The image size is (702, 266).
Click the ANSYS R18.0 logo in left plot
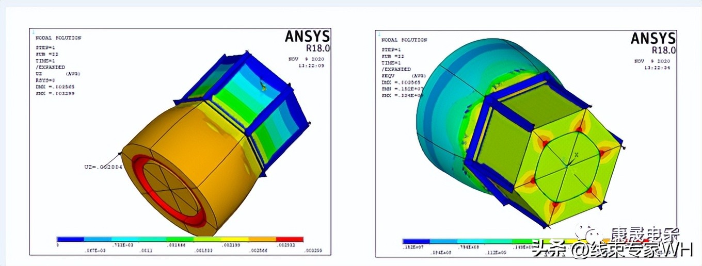(307, 41)
